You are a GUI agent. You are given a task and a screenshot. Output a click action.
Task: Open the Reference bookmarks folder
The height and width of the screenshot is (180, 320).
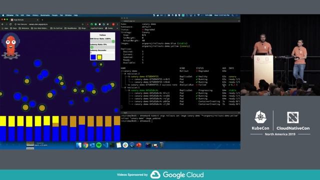[24, 28]
